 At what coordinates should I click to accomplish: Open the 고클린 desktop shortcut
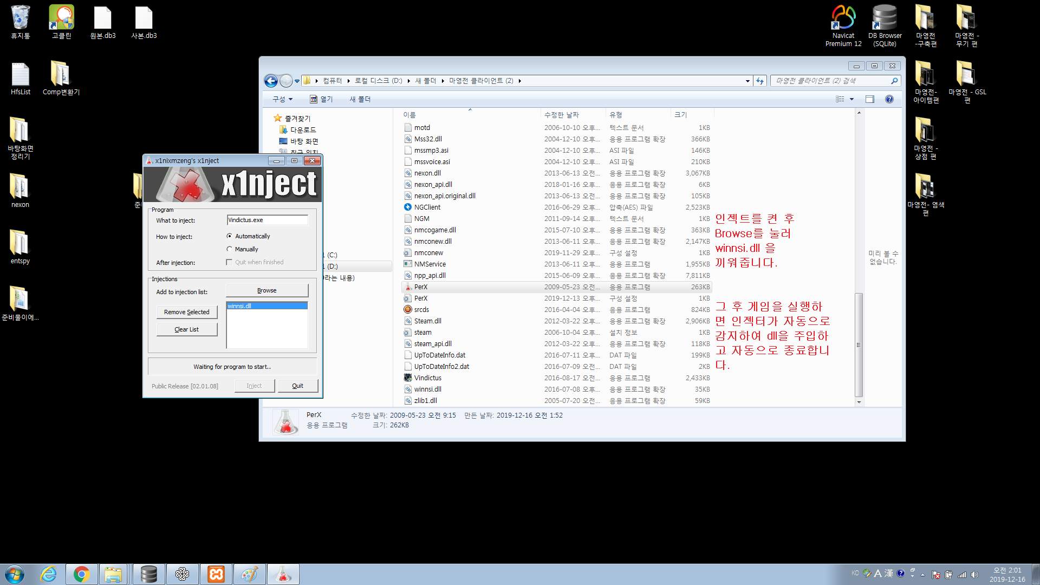point(61,22)
